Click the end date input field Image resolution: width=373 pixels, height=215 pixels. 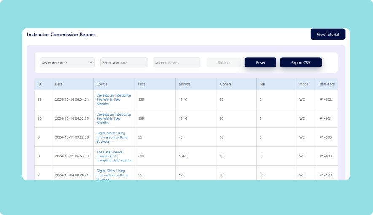click(176, 63)
